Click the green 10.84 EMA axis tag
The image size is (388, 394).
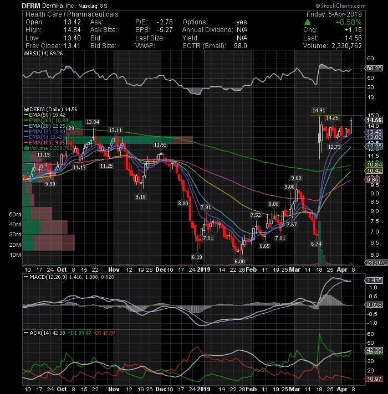(374, 164)
